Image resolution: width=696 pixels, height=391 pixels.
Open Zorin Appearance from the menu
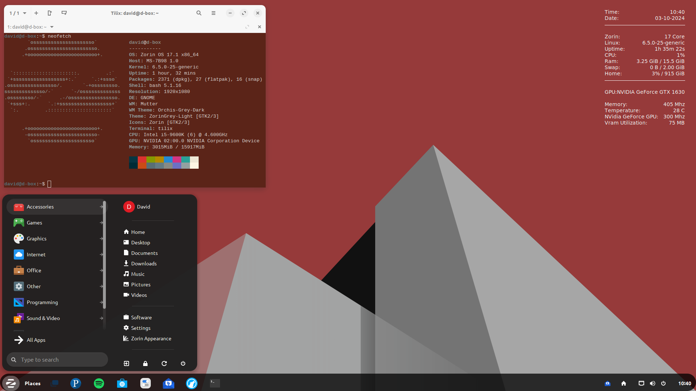148,339
